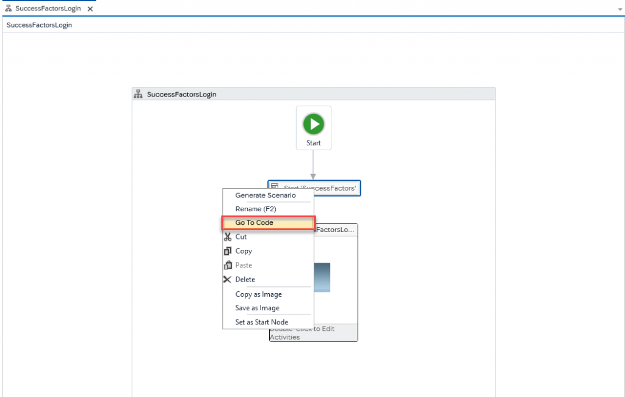Choose Save as Image from the menu
The height and width of the screenshot is (397, 625).
(269, 308)
